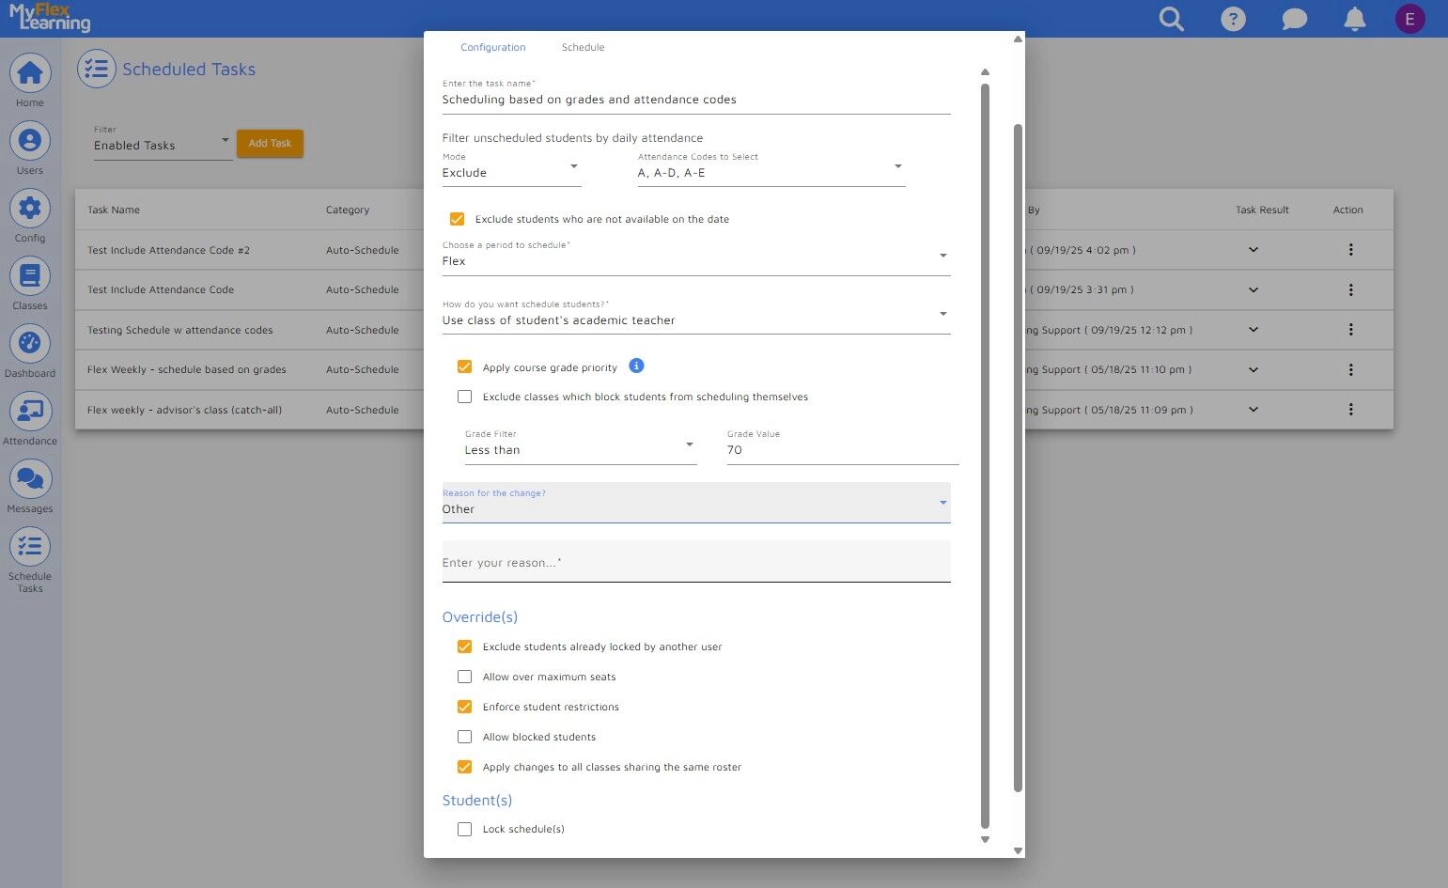Switch to the Configuration tab
1448x888 pixels.
pos(493,47)
